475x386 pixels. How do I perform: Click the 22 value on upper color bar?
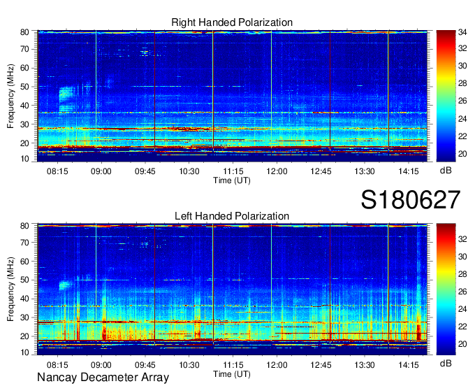coord(462,136)
